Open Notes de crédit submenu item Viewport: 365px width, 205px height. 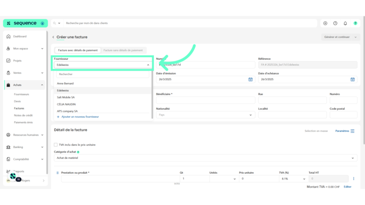(23, 115)
